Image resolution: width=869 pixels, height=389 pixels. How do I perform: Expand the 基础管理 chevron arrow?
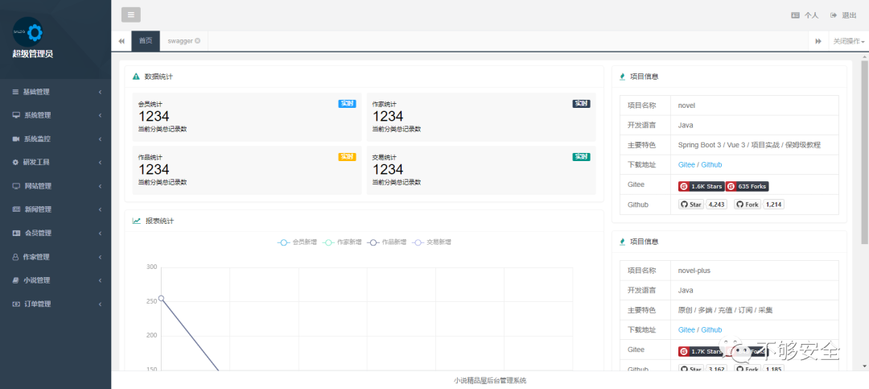point(100,92)
